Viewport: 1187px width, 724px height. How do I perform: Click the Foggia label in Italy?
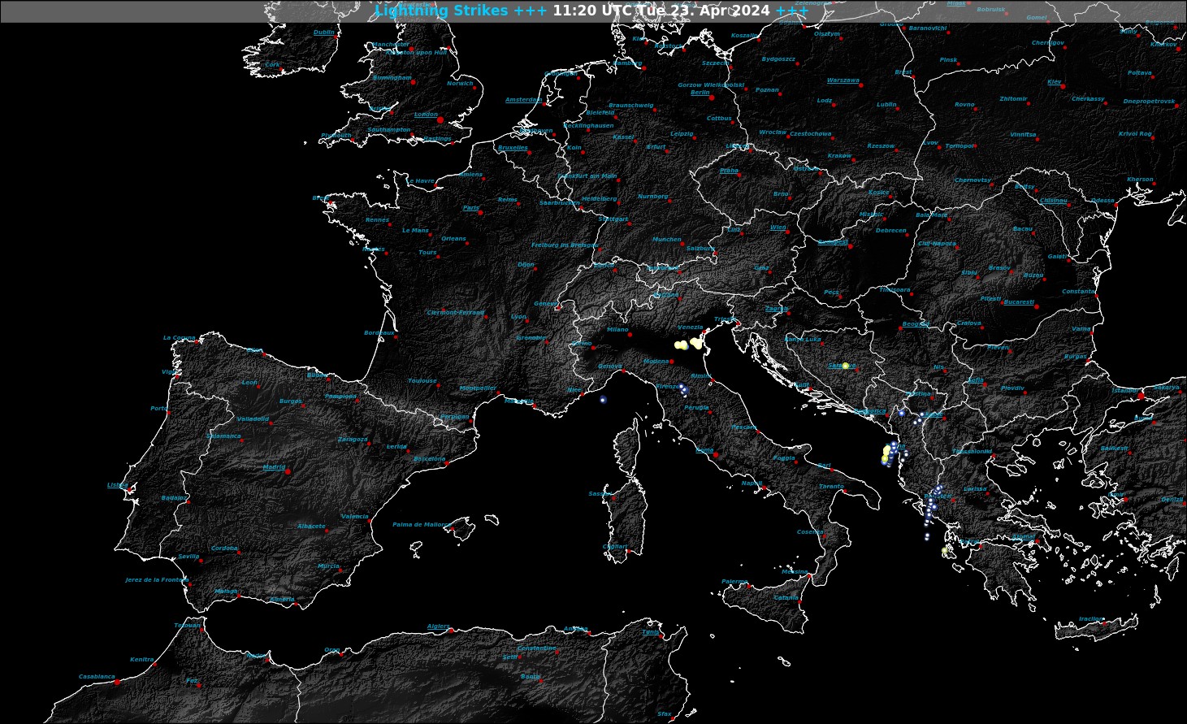[784, 458]
